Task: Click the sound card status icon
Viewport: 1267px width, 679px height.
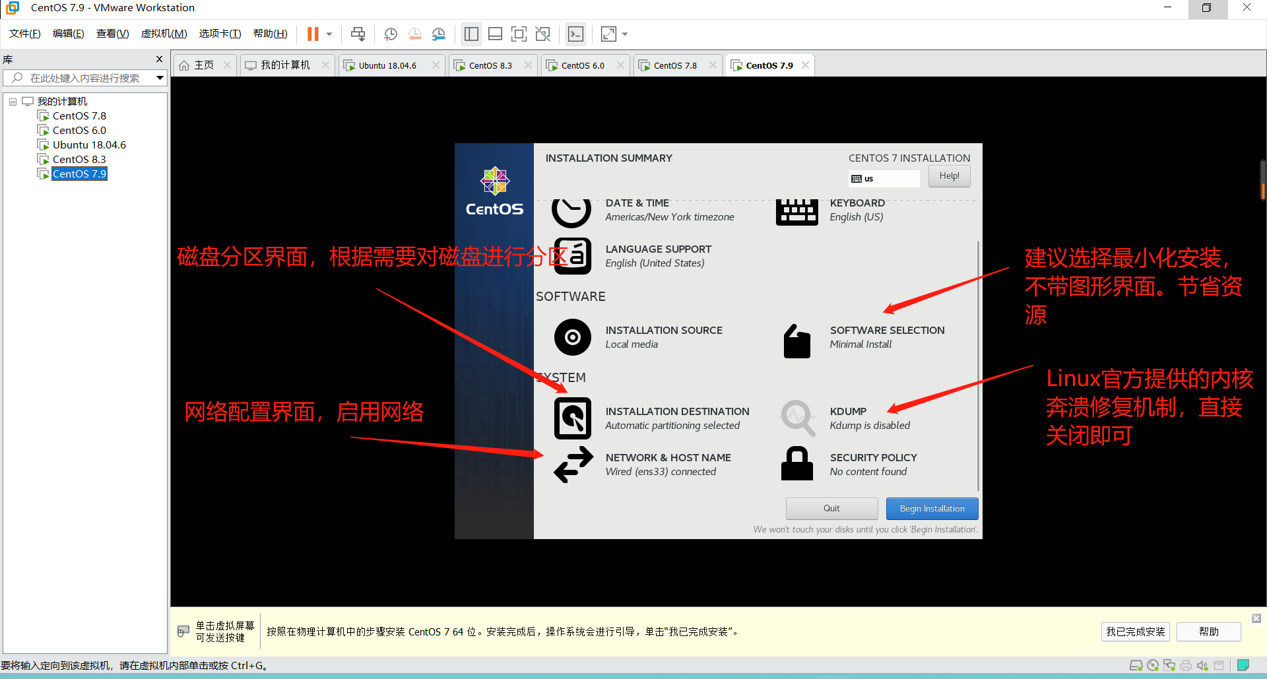Action: click(x=1202, y=665)
